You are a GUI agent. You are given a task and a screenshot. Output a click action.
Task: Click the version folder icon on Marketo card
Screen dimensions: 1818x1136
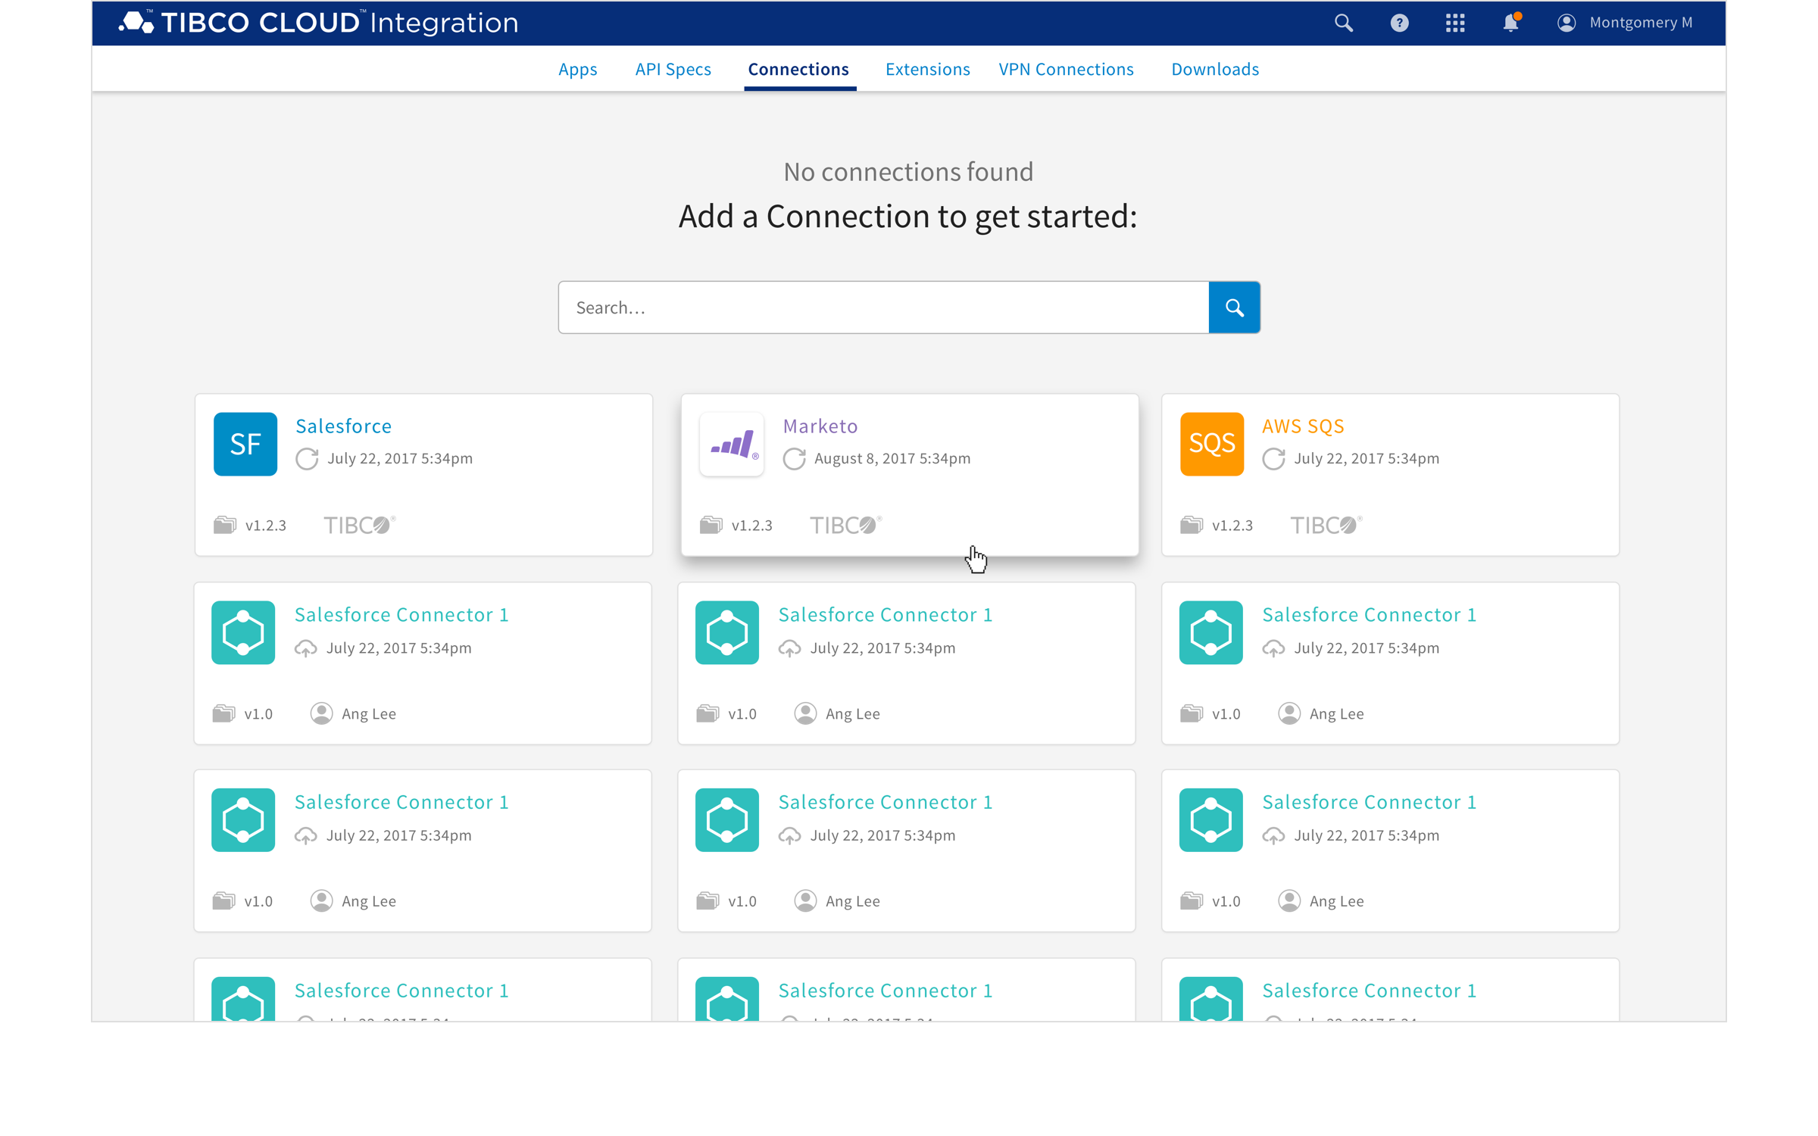click(711, 525)
